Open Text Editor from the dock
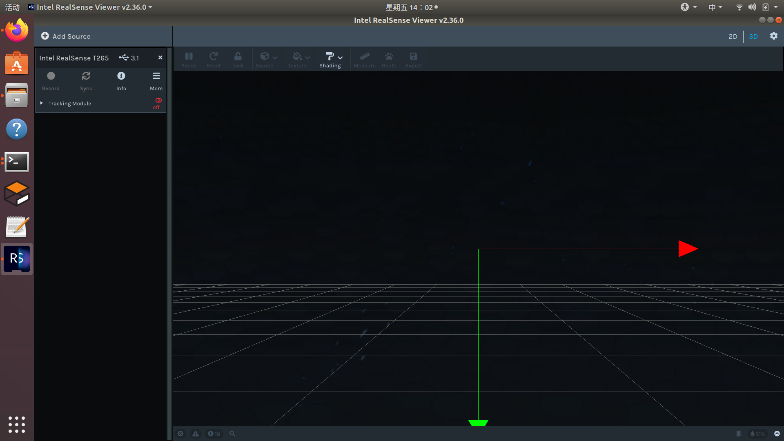Image resolution: width=784 pixels, height=441 pixels. pyautogui.click(x=17, y=227)
